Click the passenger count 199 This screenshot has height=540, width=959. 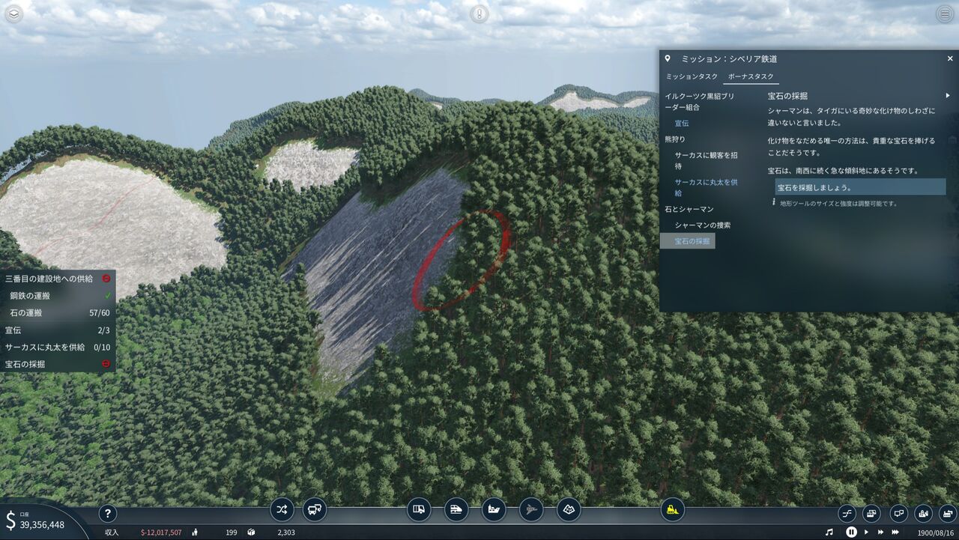232,533
